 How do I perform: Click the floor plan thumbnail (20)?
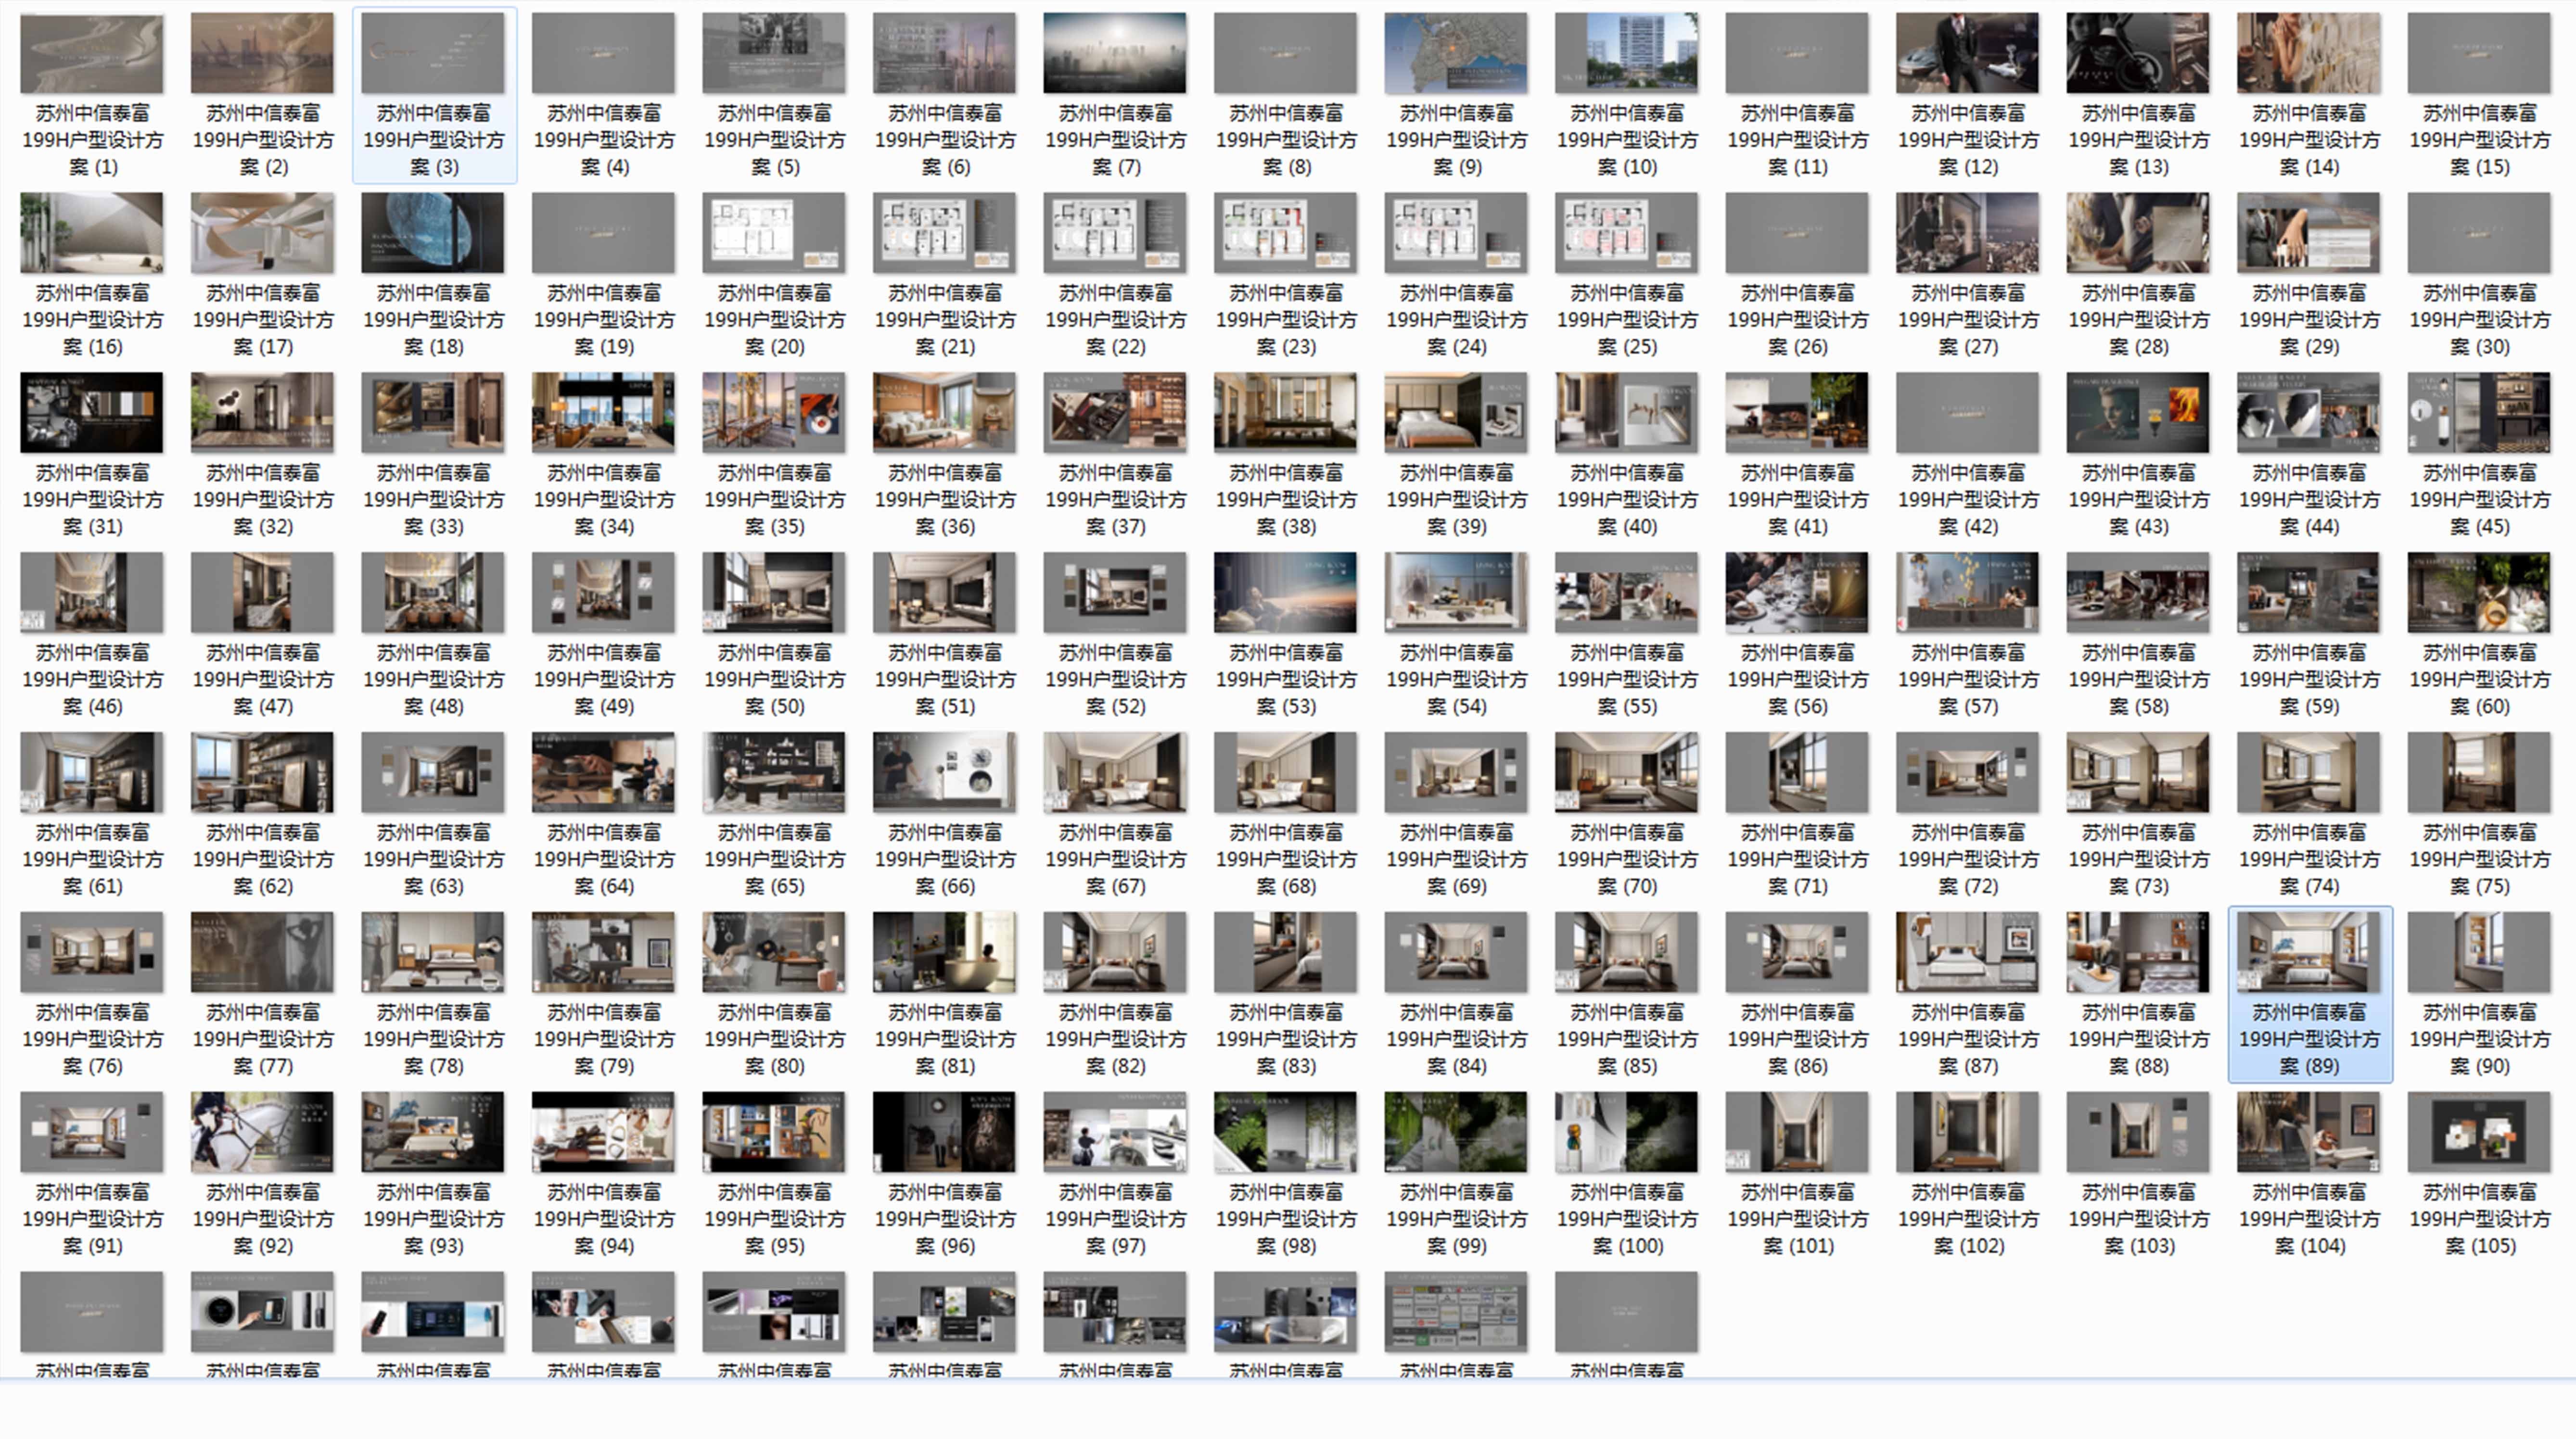[774, 233]
